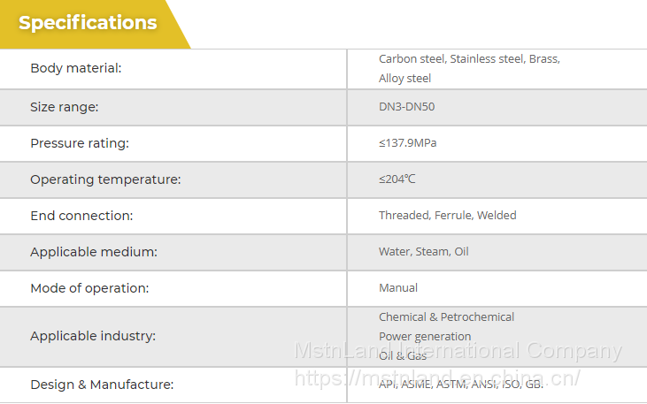Click the Water, Steam, Oil value

click(x=424, y=252)
